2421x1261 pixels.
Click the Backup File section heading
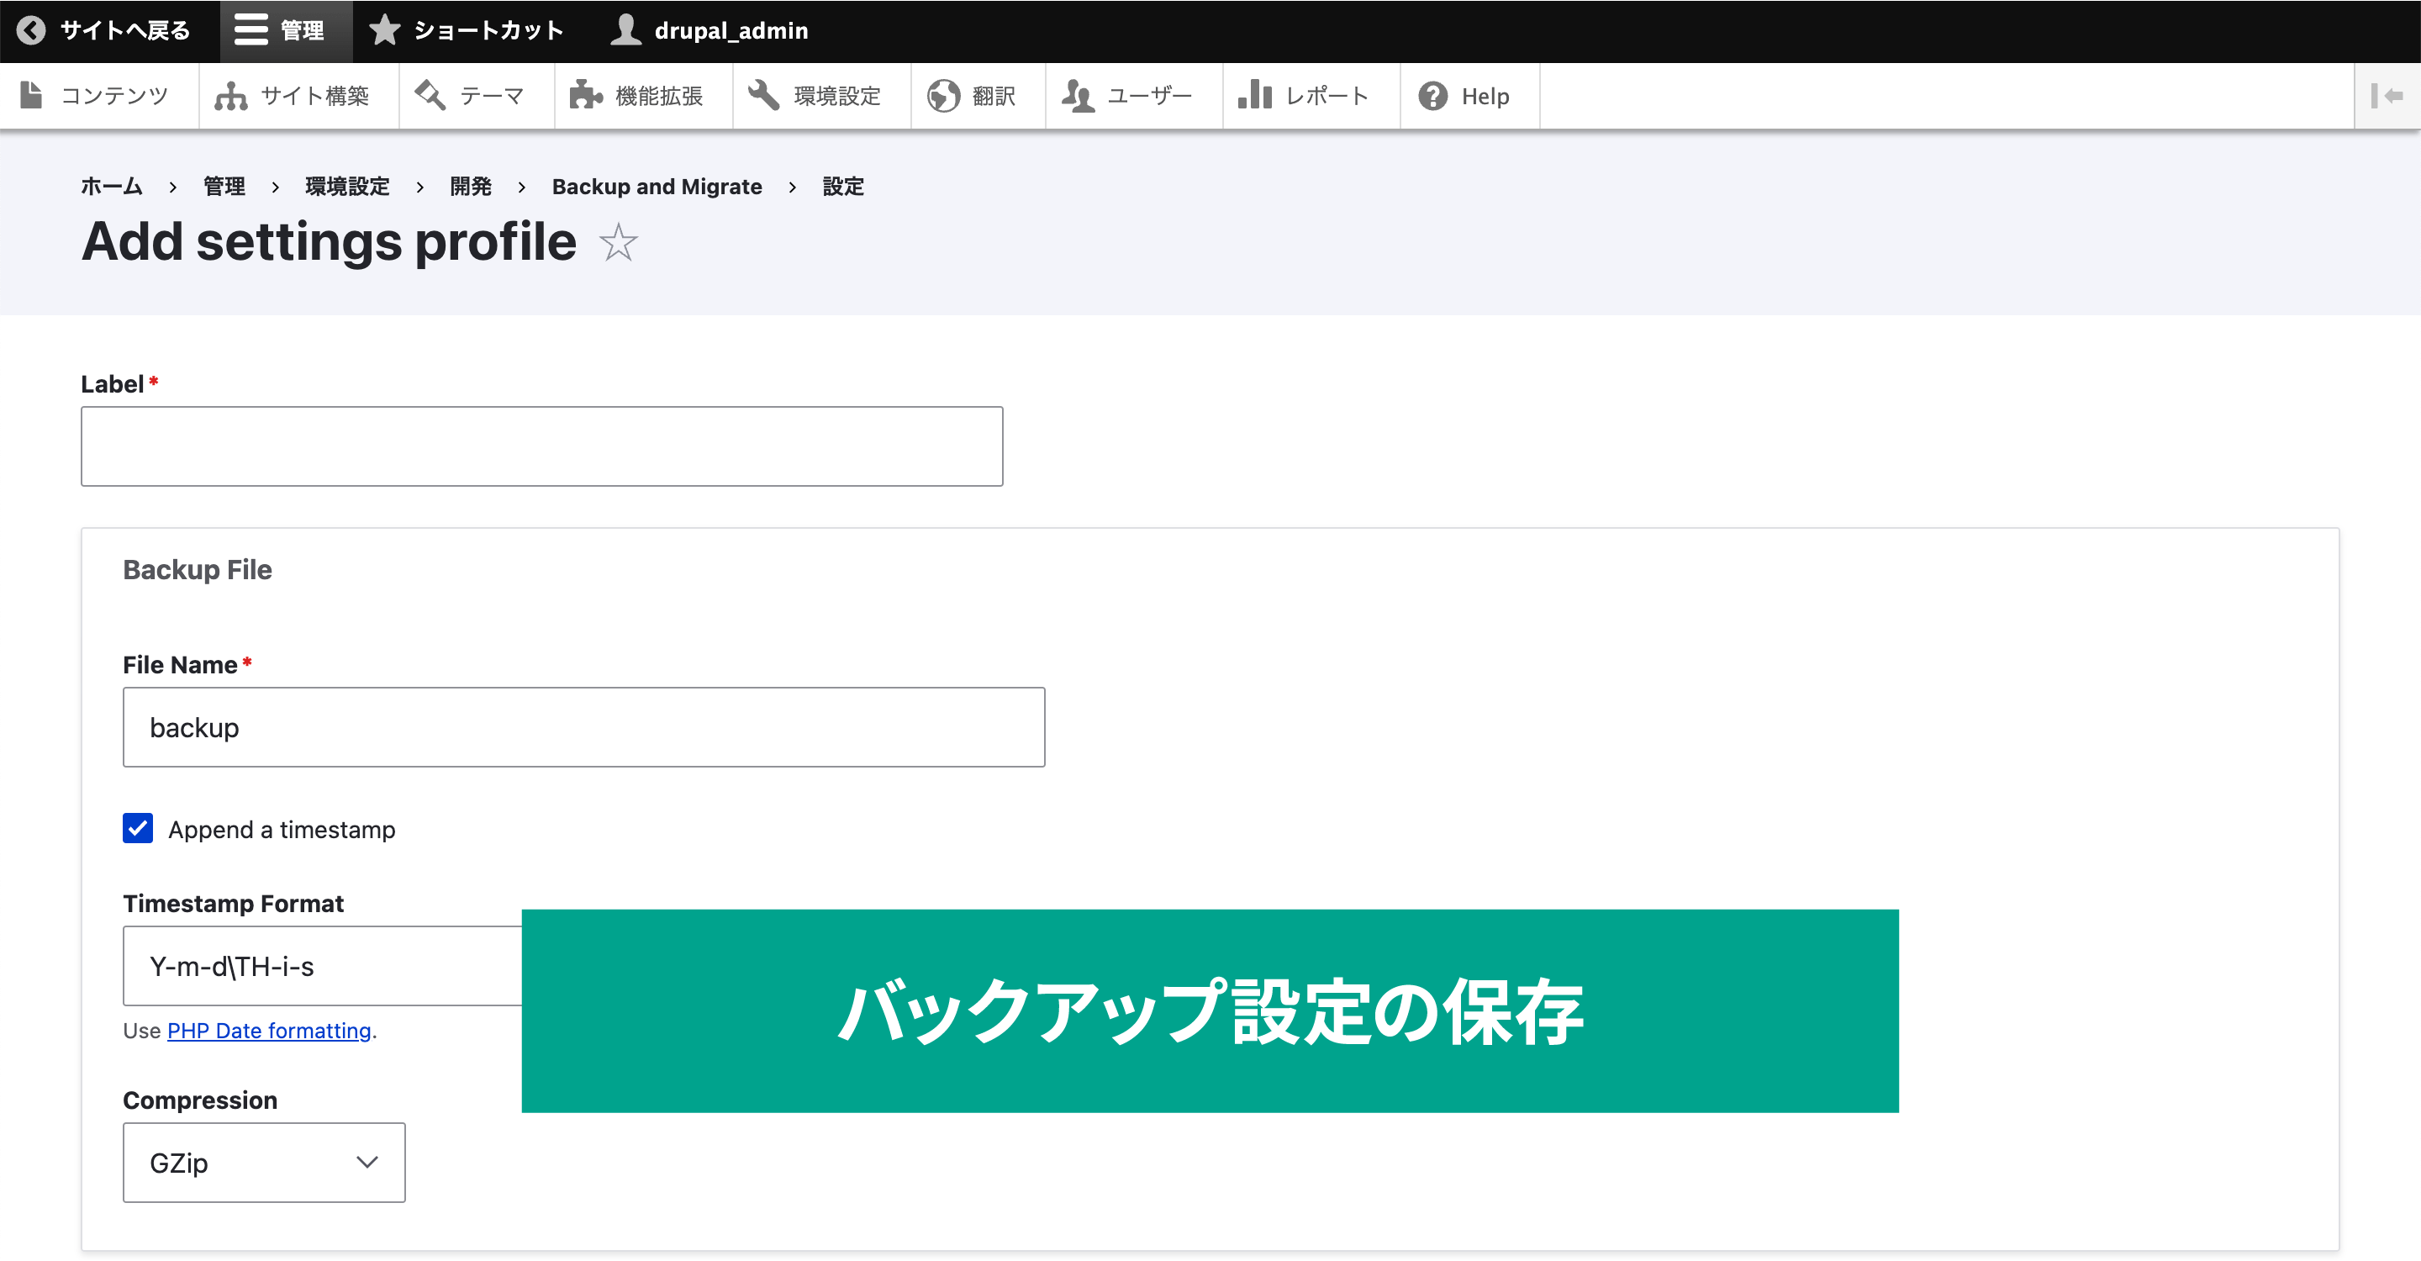(x=198, y=569)
